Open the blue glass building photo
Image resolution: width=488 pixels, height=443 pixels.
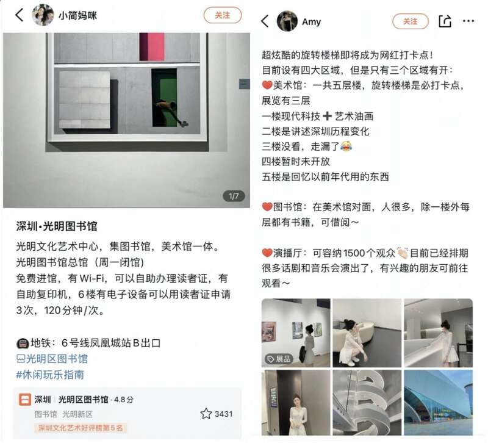(x=438, y=403)
